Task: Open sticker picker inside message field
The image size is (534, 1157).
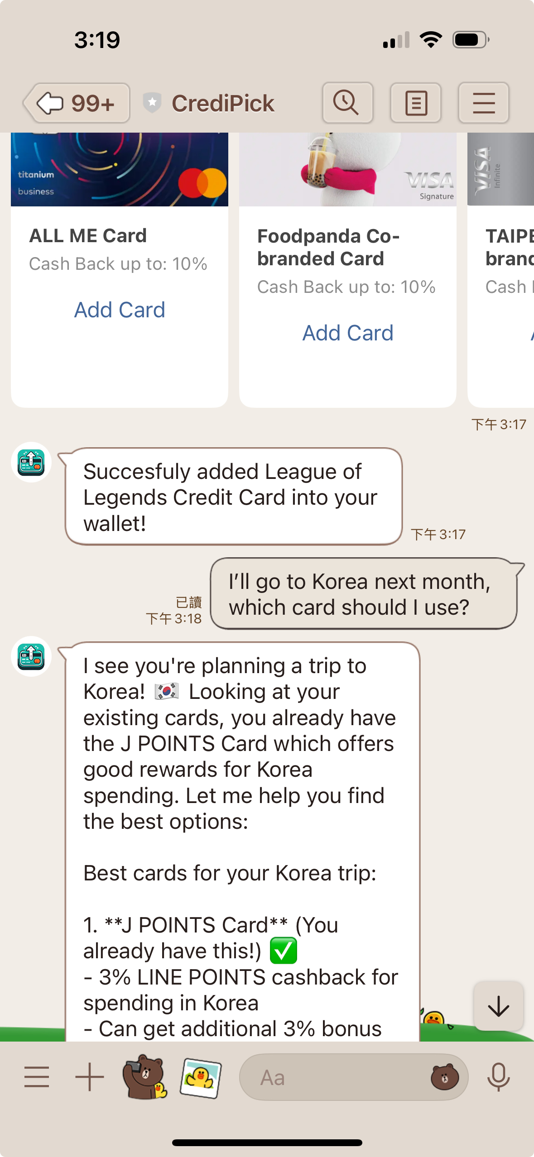Action: (x=444, y=1077)
